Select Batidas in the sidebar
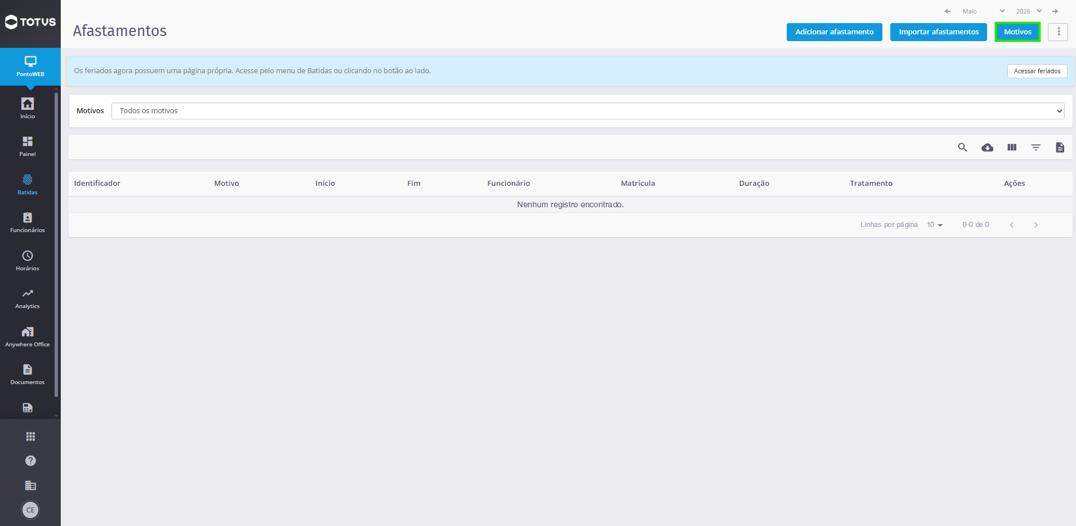The width and height of the screenshot is (1076, 526). click(28, 184)
